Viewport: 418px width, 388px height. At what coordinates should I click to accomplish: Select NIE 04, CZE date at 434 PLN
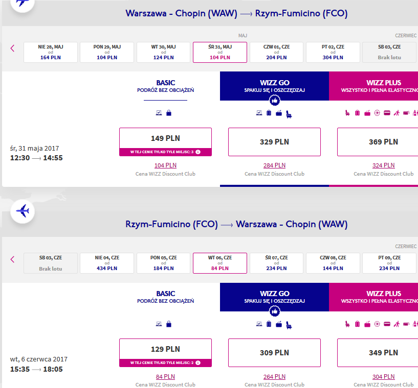[107, 263]
